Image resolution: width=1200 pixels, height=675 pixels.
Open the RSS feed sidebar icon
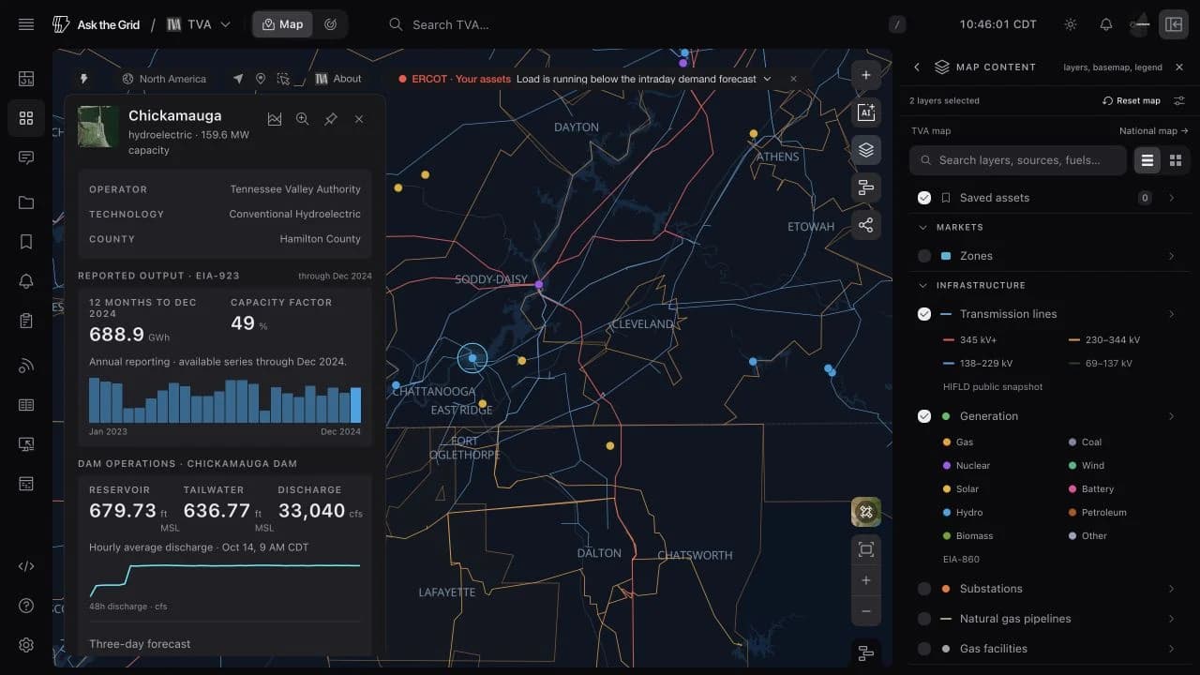click(26, 366)
